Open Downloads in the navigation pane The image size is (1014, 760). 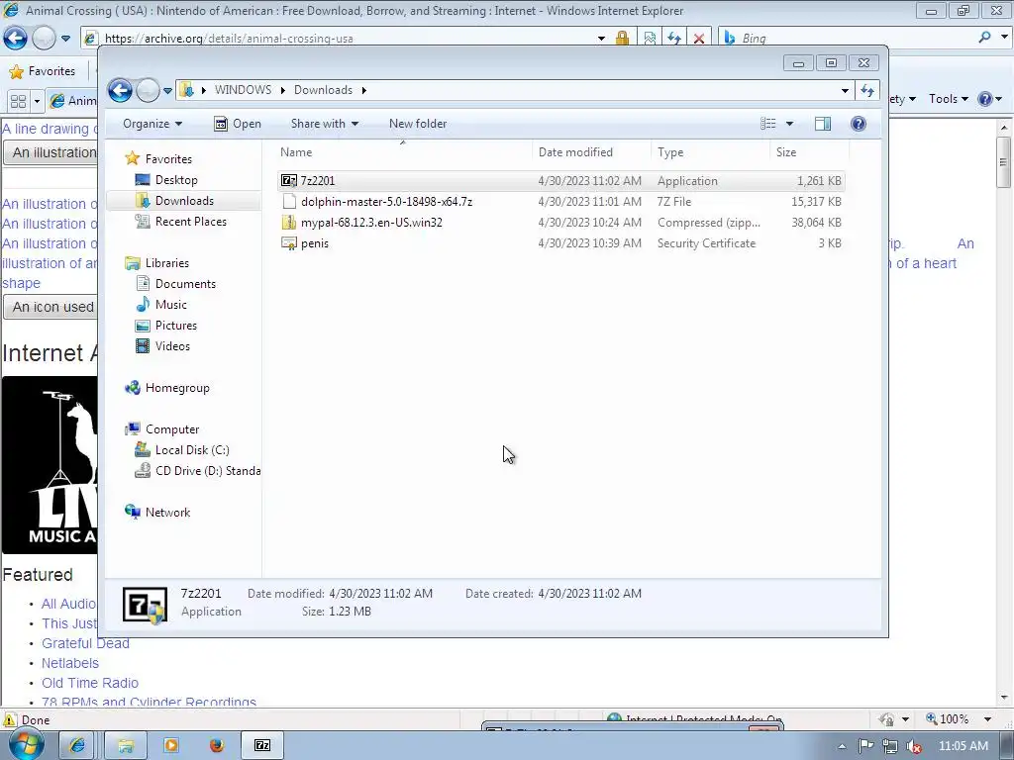(x=184, y=200)
